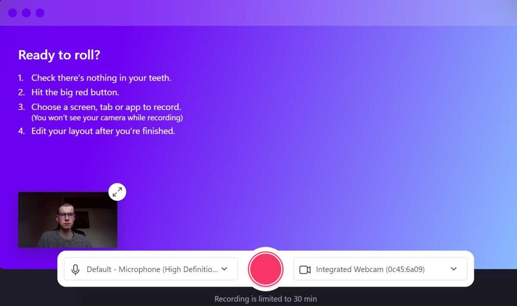Open the microphone dropdown chevron

pos(224,269)
